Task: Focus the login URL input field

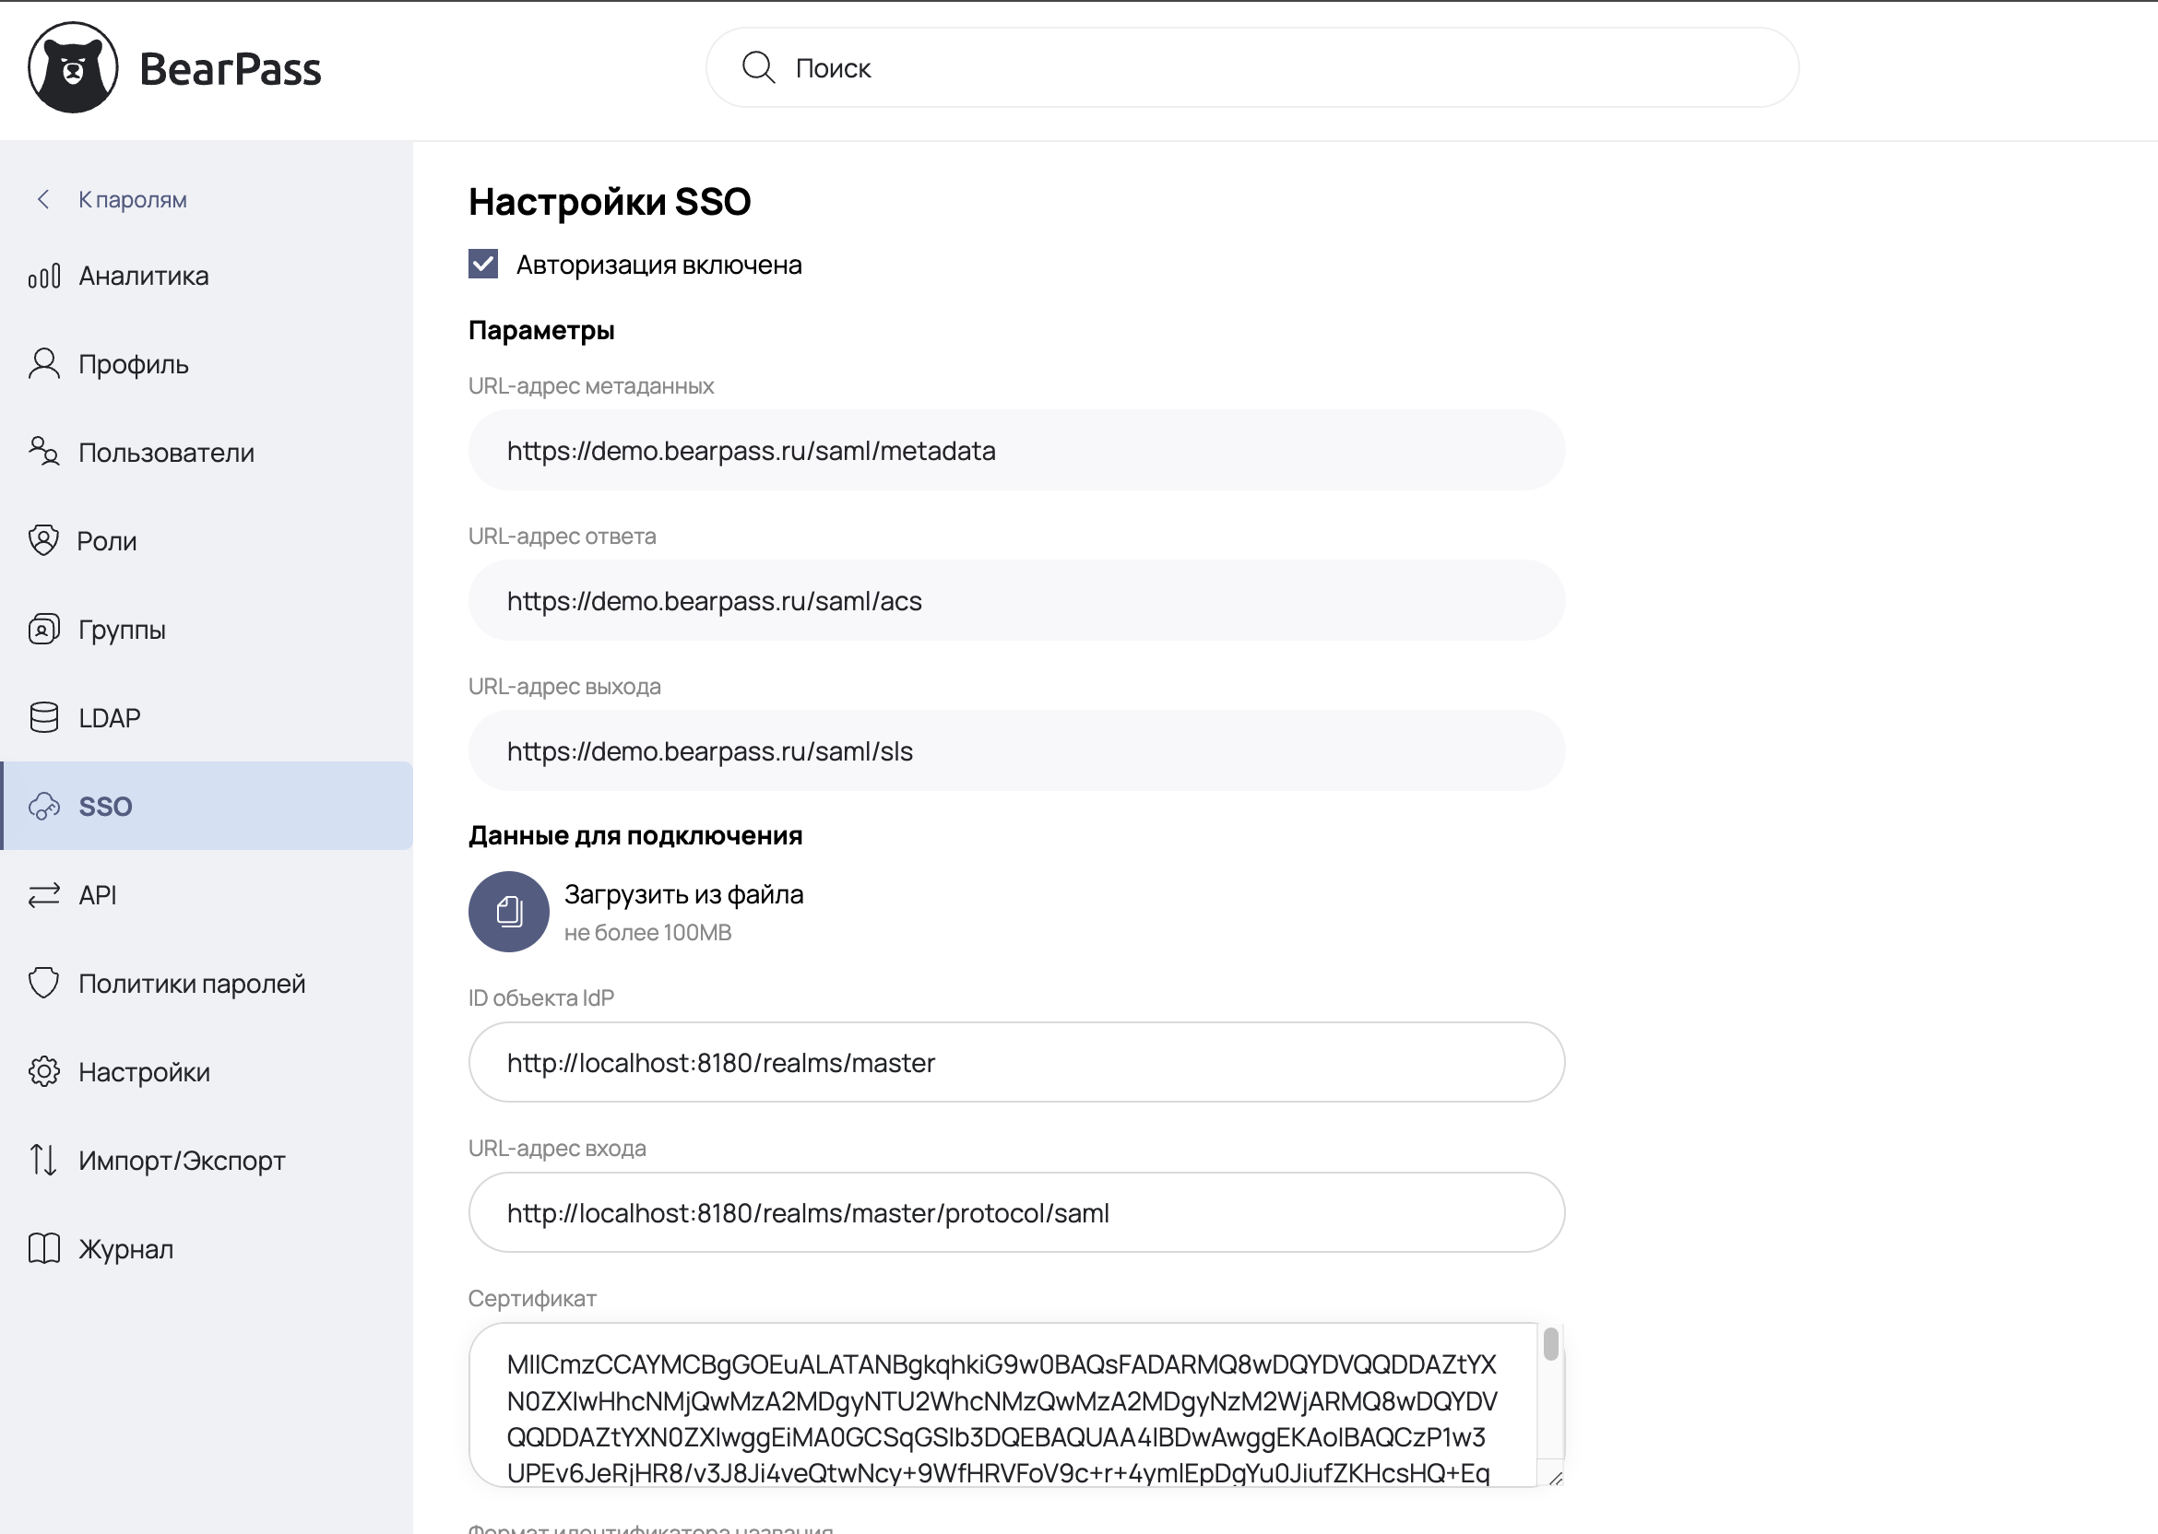Action: coord(1015,1213)
